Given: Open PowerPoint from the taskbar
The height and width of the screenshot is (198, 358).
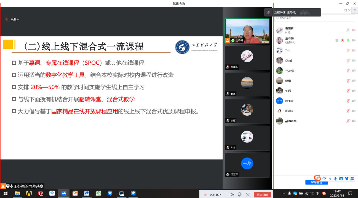Looking at the screenshot, I should (75, 193).
